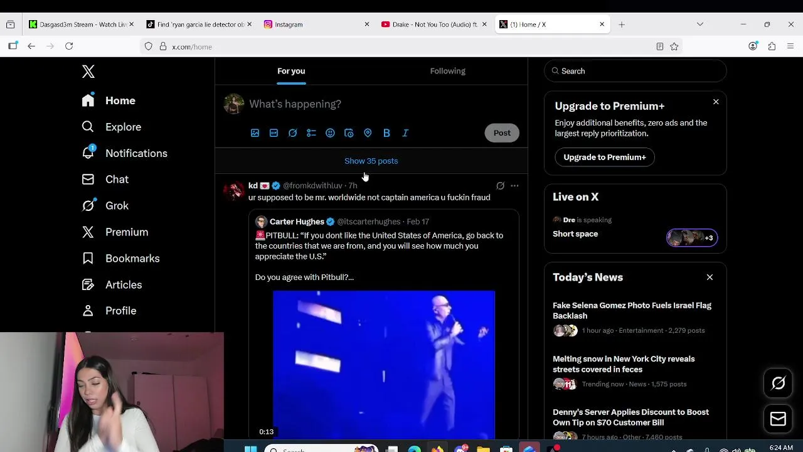The height and width of the screenshot is (452, 803).
Task: Close the Today's News panel
Action: tap(710, 277)
